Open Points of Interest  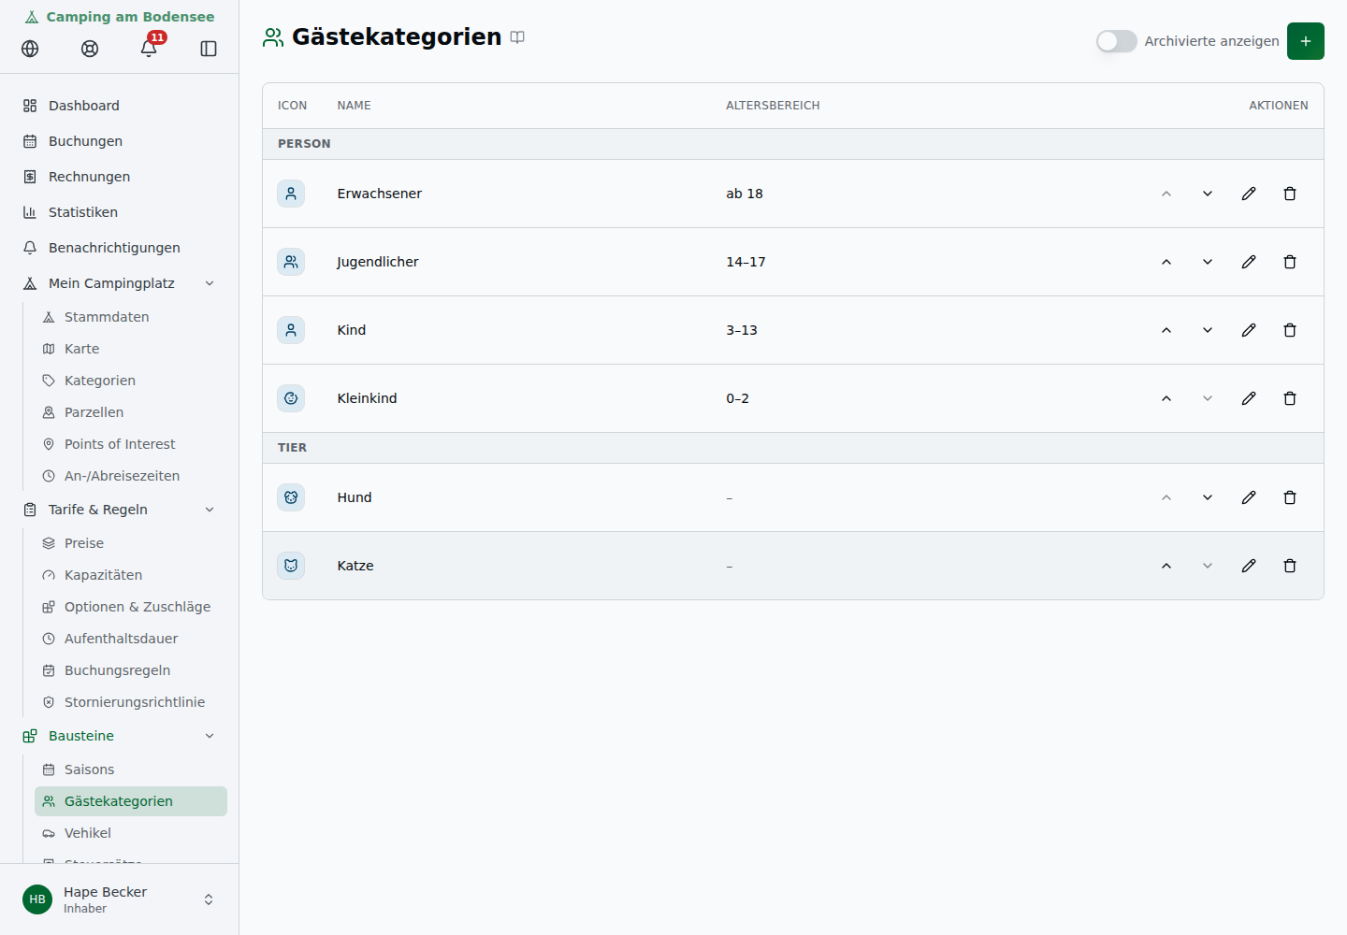(131, 444)
